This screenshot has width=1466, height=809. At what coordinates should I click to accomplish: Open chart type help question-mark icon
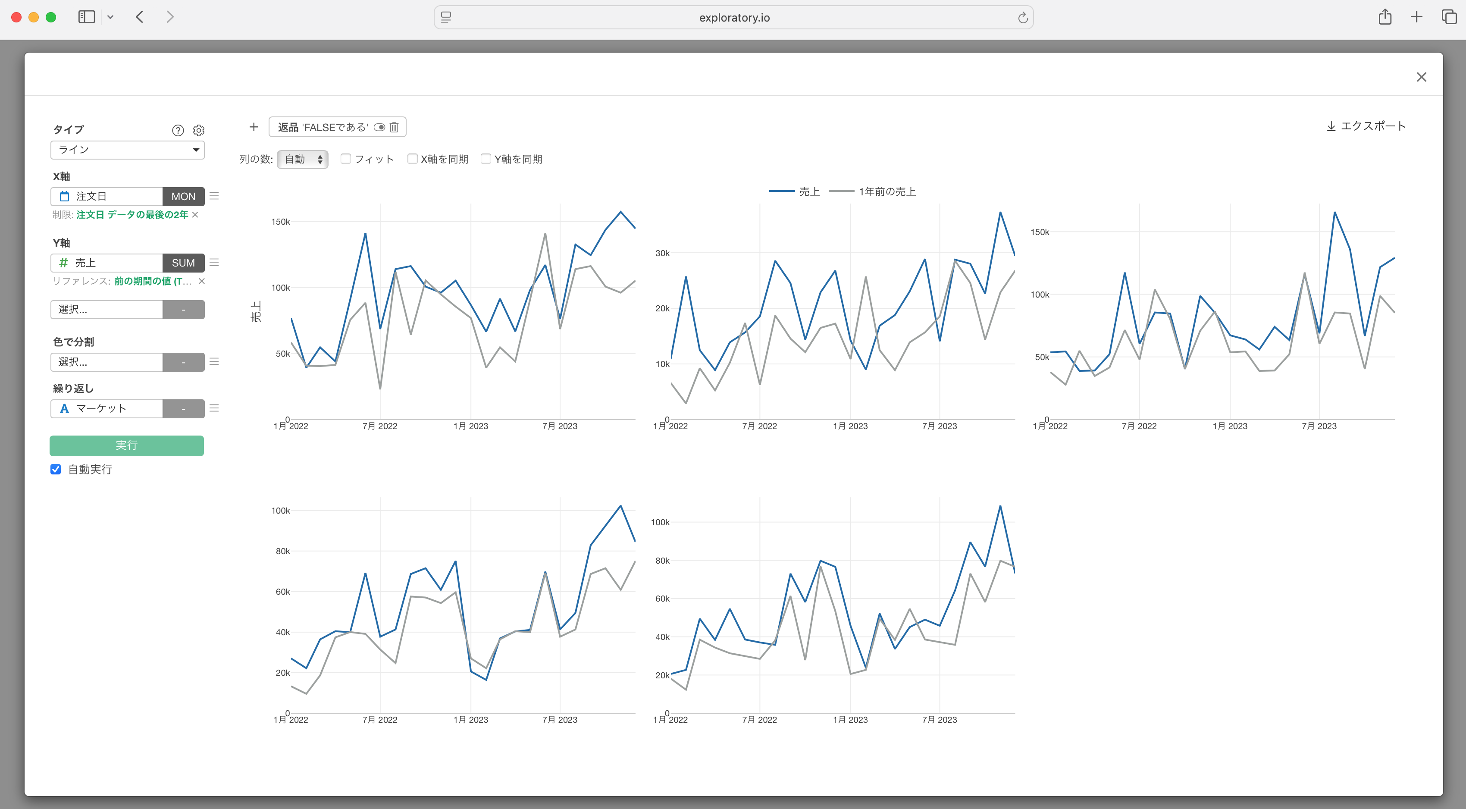(178, 130)
